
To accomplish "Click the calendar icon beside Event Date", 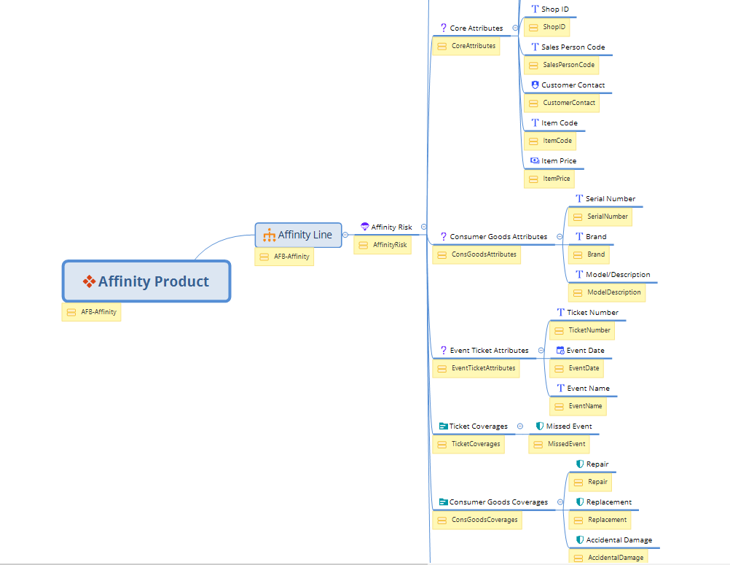I will (x=560, y=351).
